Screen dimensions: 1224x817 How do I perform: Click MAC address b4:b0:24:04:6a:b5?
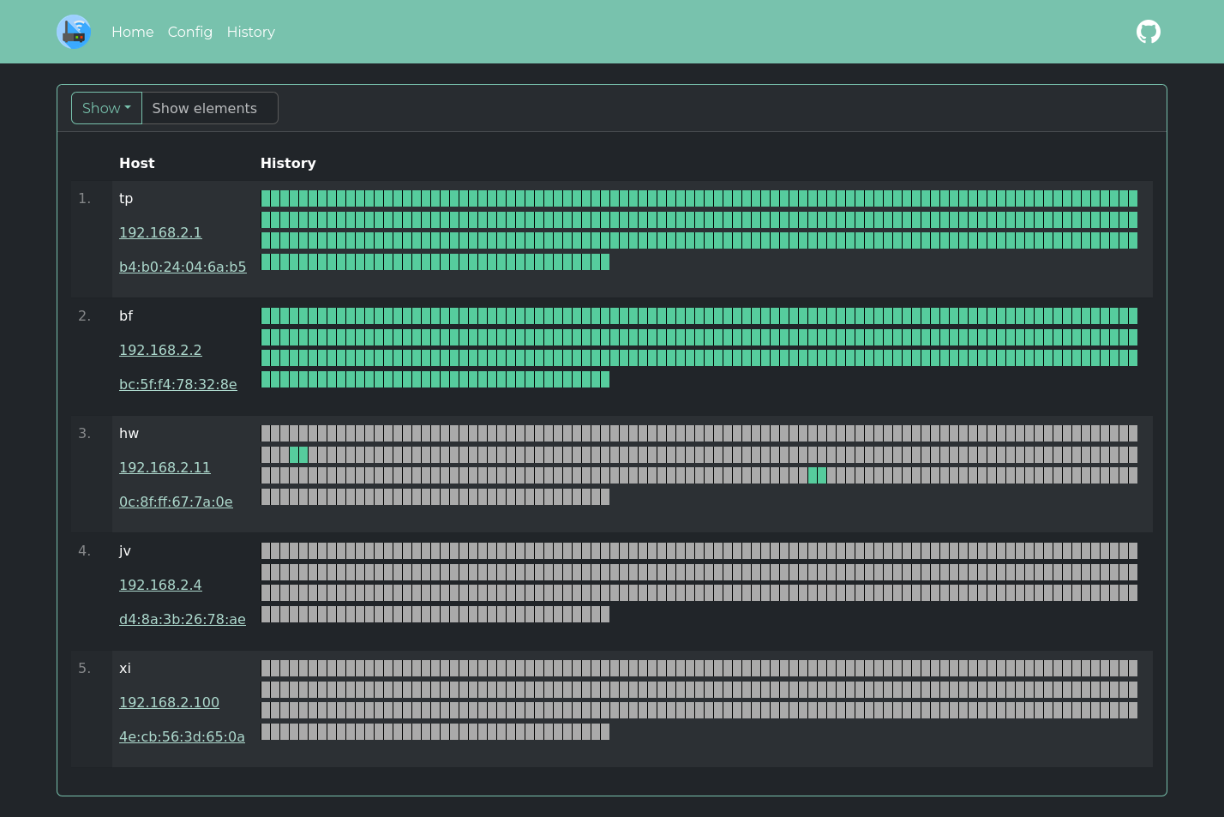[183, 267]
